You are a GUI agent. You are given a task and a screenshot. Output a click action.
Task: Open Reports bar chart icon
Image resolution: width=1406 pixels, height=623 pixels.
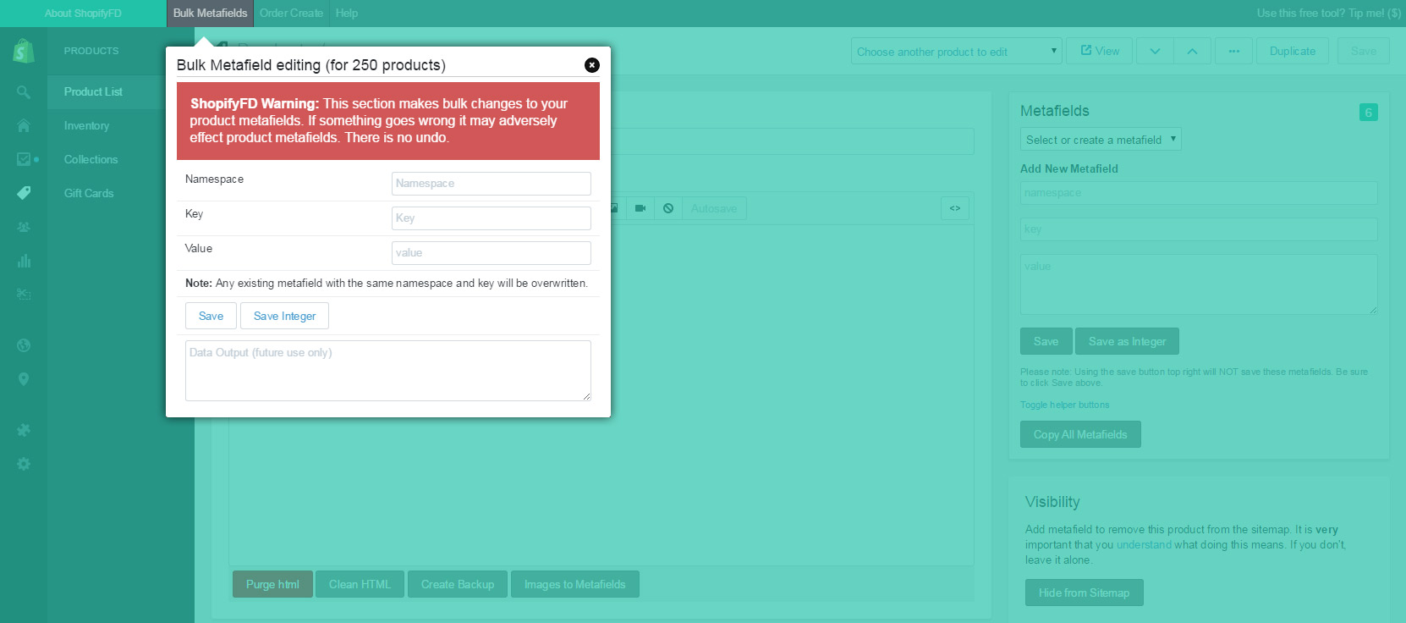[24, 261]
